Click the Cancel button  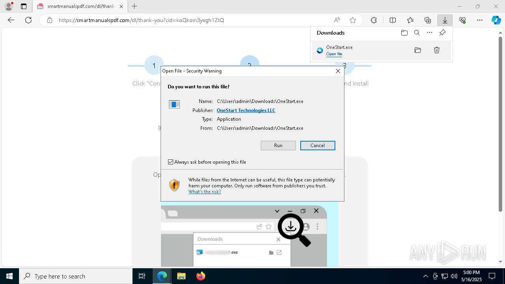coord(318,146)
